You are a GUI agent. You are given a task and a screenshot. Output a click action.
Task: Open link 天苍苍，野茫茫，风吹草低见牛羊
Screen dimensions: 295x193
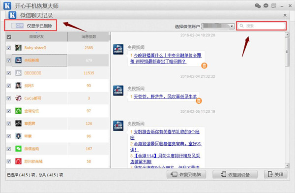165,96
